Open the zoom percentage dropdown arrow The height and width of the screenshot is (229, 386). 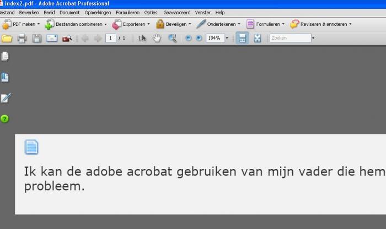[x=227, y=38]
